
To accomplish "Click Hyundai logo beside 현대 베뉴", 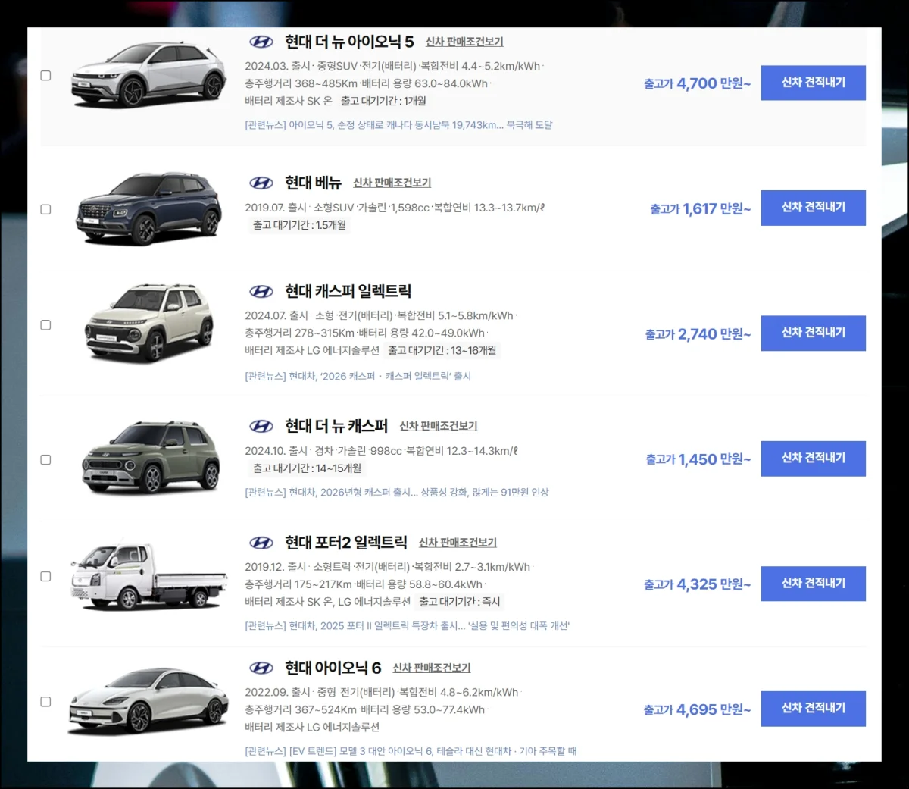I will 261,183.
